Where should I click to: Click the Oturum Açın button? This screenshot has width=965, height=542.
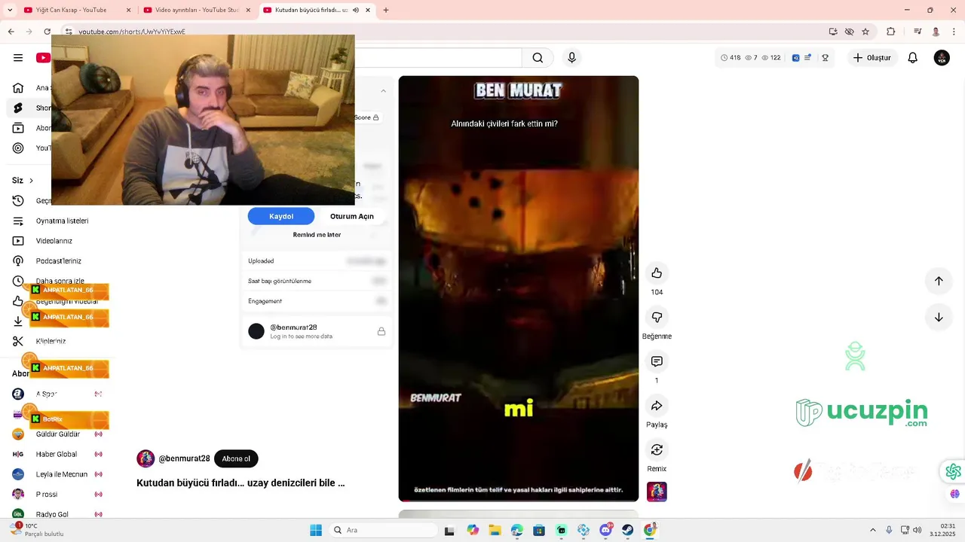352,216
